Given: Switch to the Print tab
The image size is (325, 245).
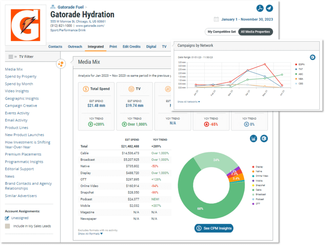Looking at the screenshot, I should point(113,47).
